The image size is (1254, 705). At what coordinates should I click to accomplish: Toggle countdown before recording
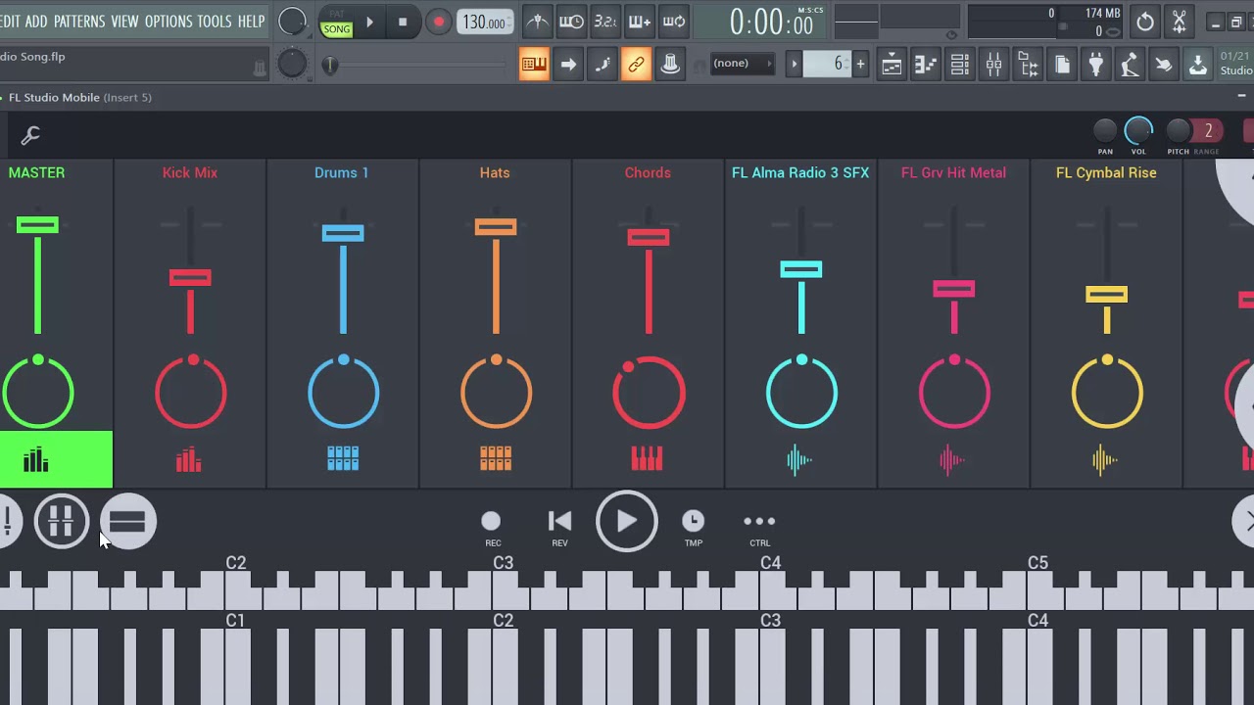605,22
